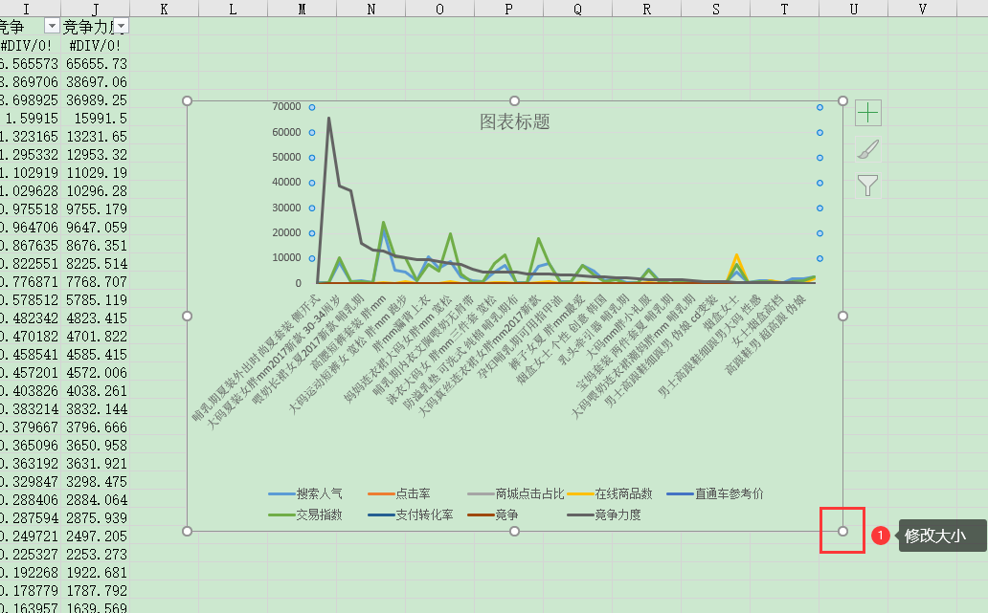Open the filter dropdown in column I header cell
Viewport: 988px width, 613px height.
(52, 27)
